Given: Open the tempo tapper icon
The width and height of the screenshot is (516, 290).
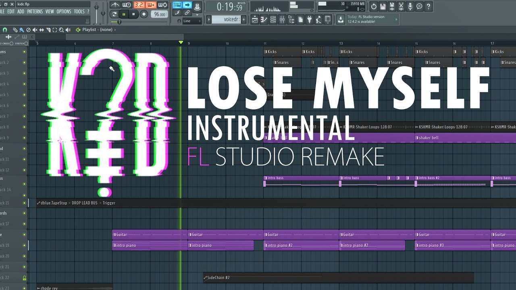Looking at the screenshot, I should pos(318,19).
